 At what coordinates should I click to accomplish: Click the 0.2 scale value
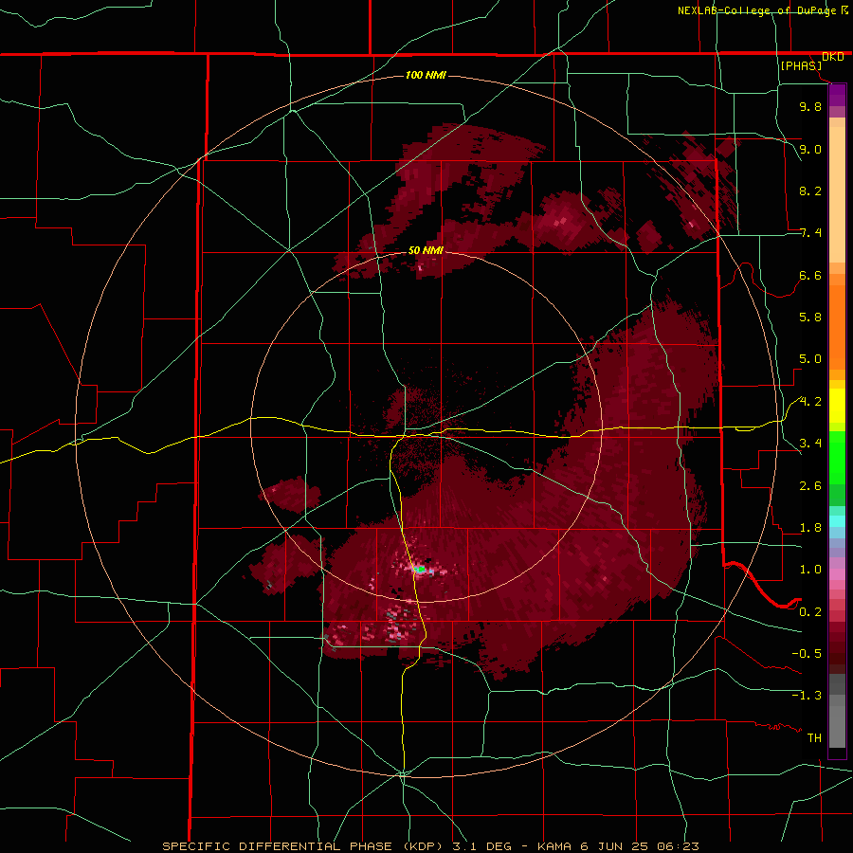click(x=810, y=612)
